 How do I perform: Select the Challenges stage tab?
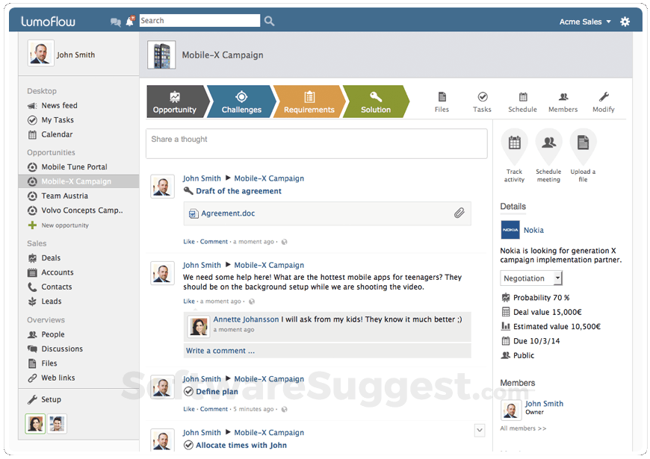point(241,102)
